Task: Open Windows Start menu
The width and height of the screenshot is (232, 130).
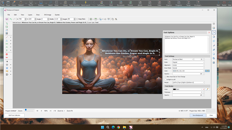Action: pyautogui.click(x=102, y=127)
